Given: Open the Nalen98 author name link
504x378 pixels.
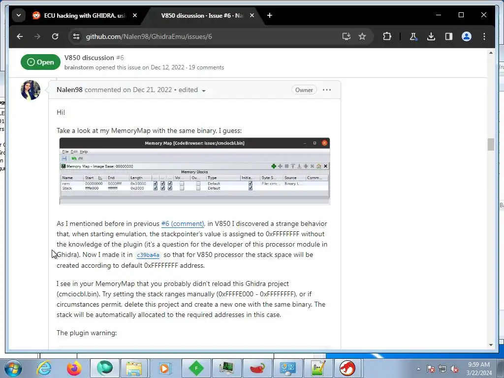Looking at the screenshot, I should tap(69, 90).
